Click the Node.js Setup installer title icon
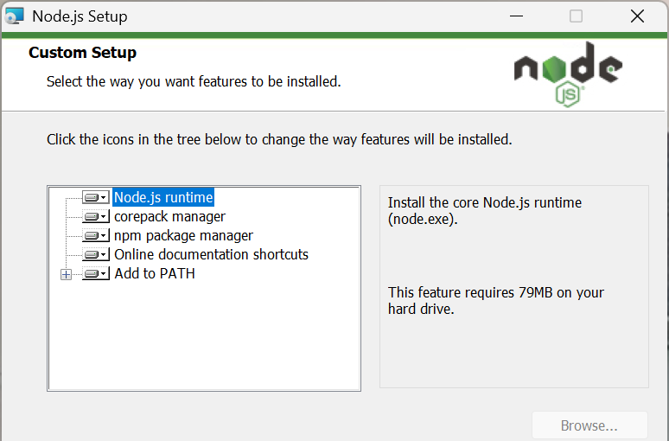This screenshot has width=669, height=441. tap(14, 16)
